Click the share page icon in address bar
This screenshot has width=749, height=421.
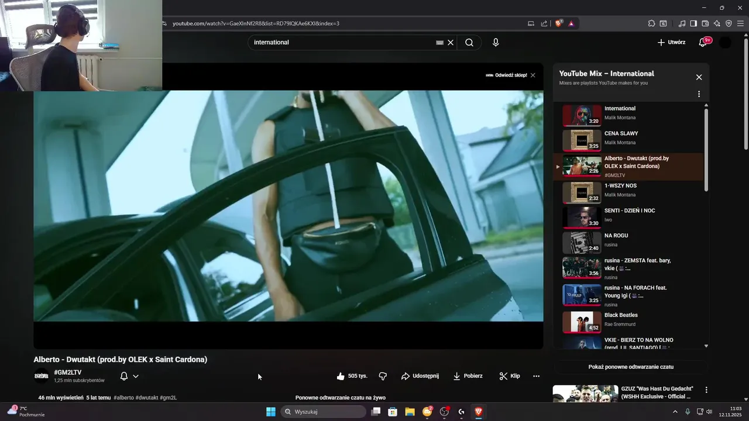pos(544,23)
